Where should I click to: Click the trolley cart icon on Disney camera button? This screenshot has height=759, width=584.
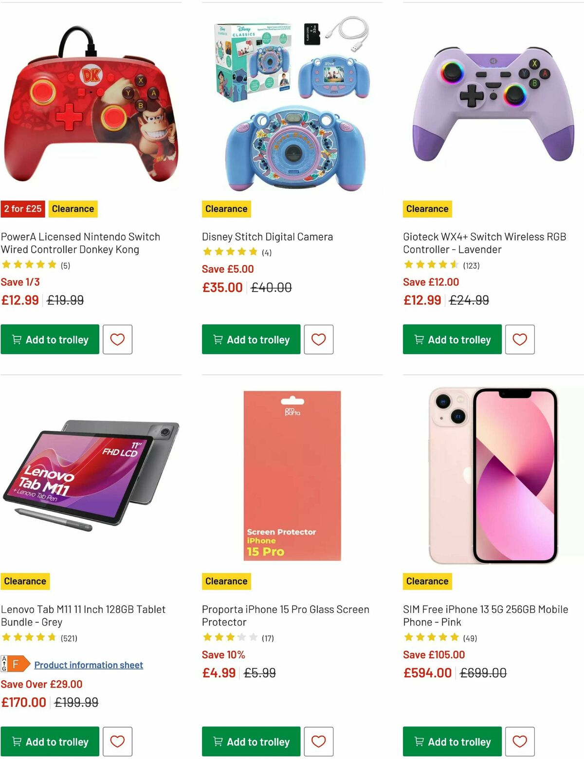pyautogui.click(x=218, y=339)
